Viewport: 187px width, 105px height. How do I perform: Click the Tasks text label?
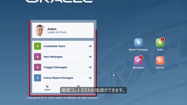point(160,50)
